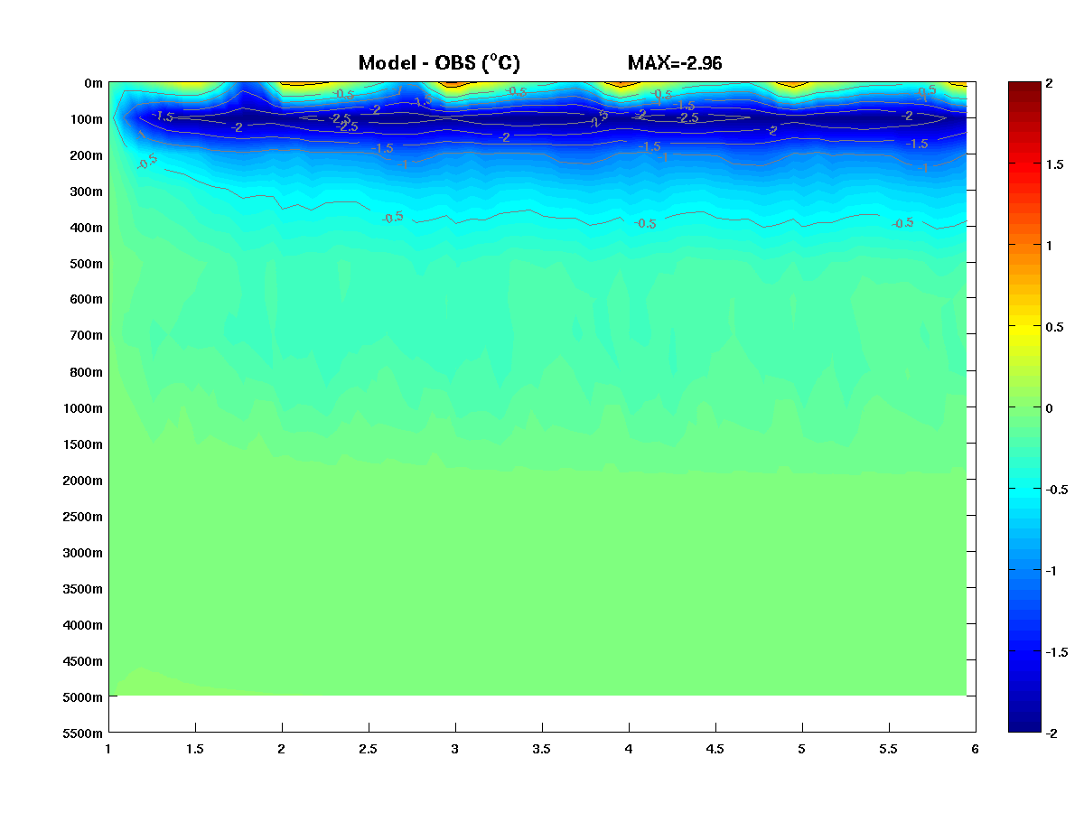Click the colorbar's top "2" scale label
1084x813 pixels.
[1049, 83]
